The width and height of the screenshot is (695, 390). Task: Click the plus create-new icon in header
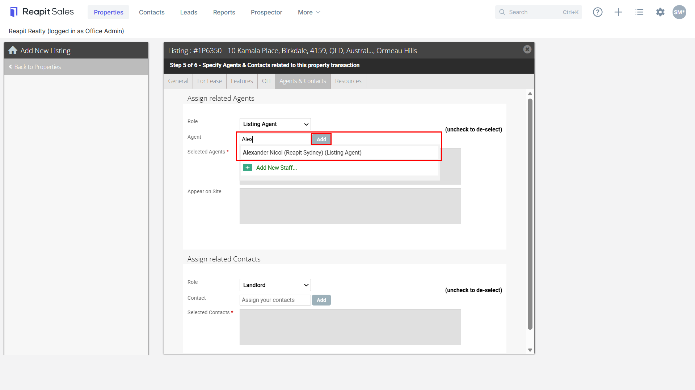tap(618, 12)
